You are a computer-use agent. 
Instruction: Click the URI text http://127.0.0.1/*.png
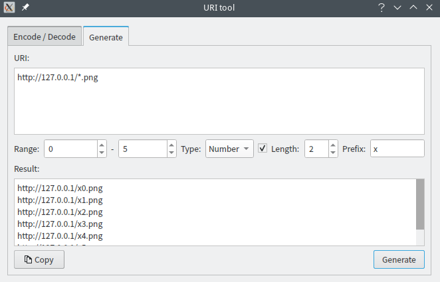tap(58, 77)
